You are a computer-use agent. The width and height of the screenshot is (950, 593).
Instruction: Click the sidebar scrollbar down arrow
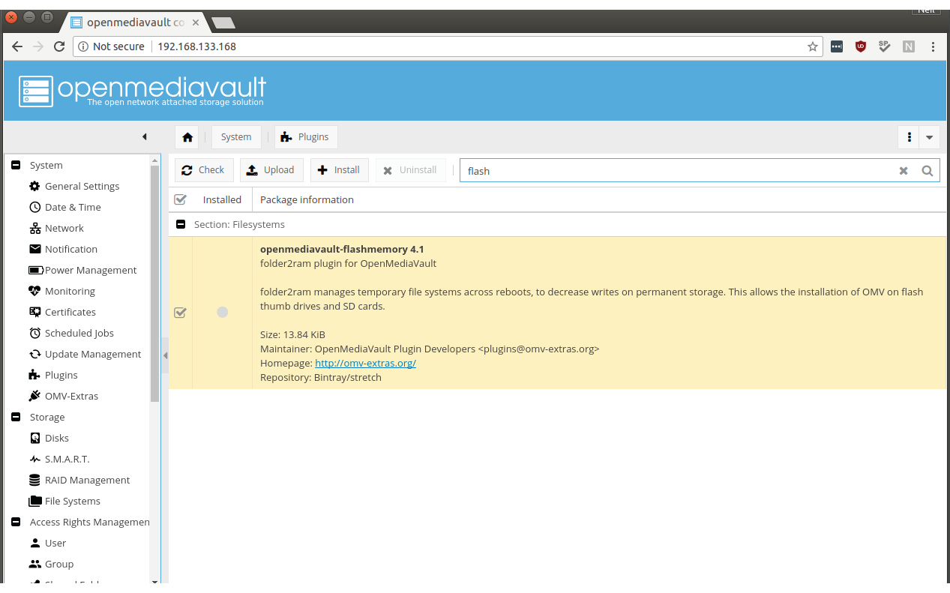(x=155, y=580)
